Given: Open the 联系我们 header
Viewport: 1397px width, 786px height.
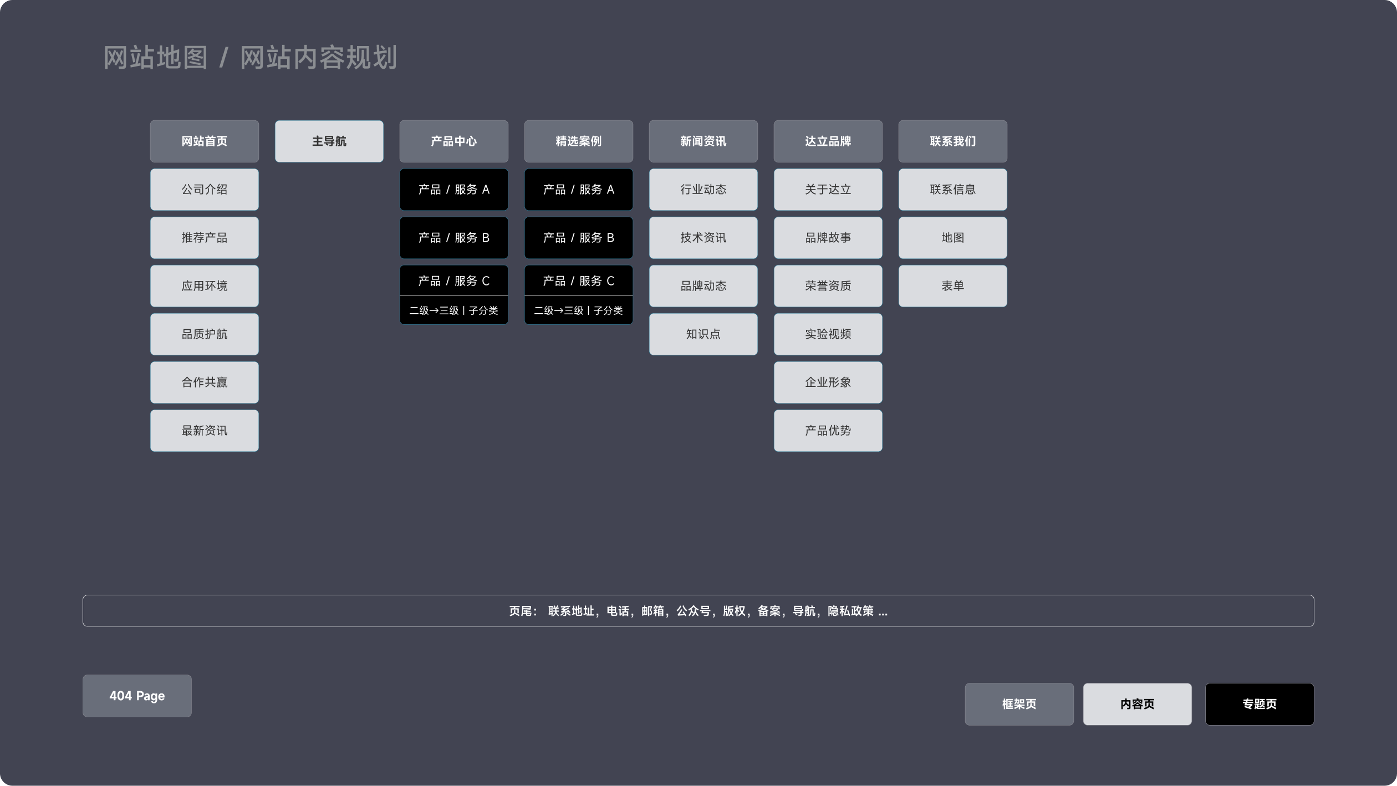Looking at the screenshot, I should click(952, 141).
